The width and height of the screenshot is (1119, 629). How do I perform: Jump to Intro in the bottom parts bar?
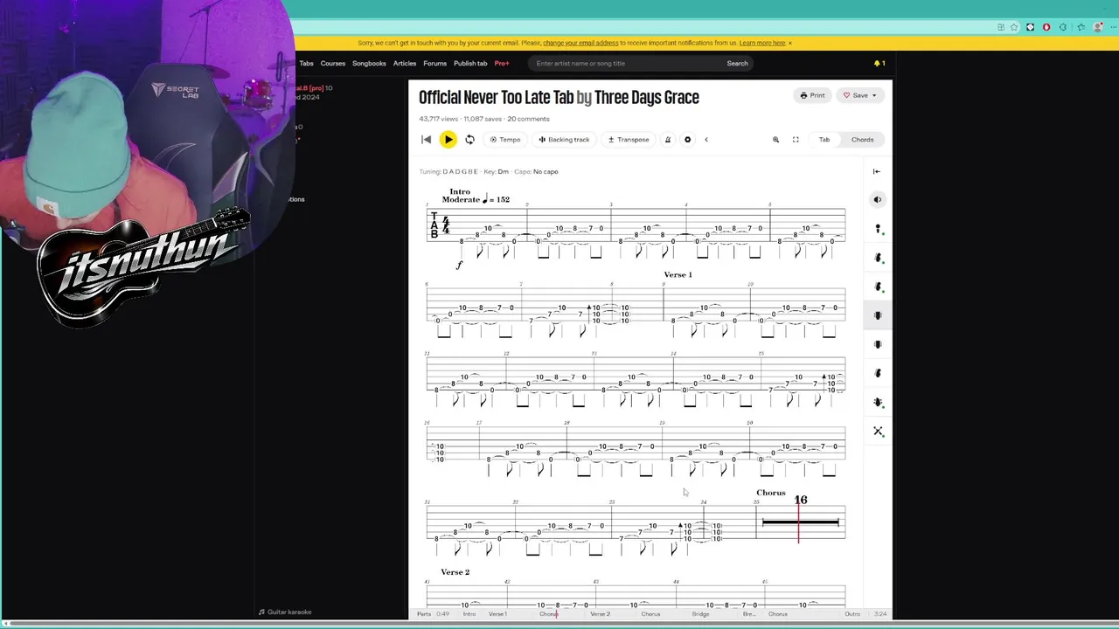(469, 614)
